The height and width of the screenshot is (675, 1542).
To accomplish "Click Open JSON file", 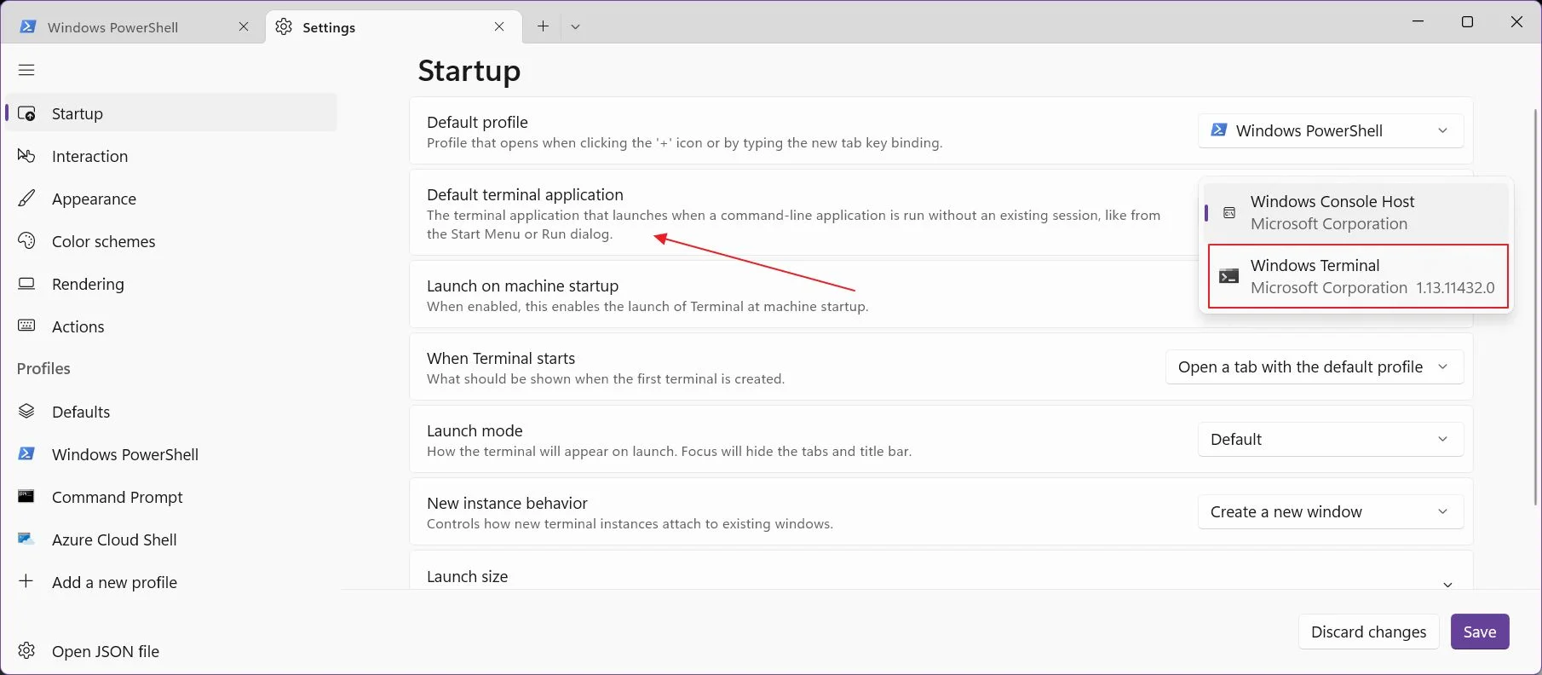I will 170,651.
